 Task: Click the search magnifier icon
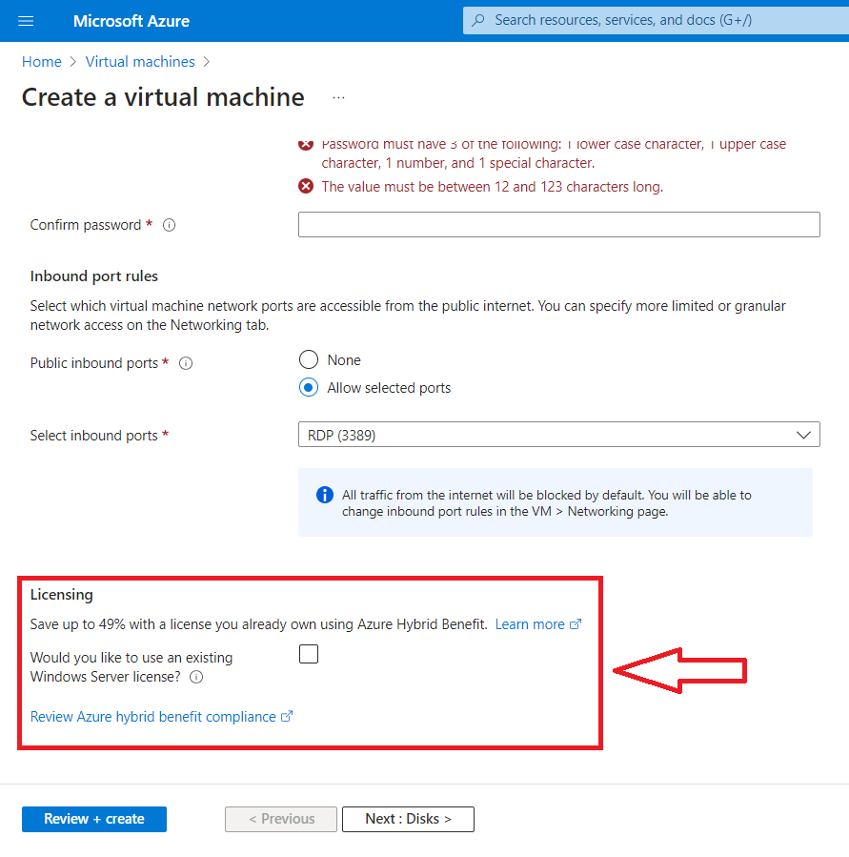[478, 20]
